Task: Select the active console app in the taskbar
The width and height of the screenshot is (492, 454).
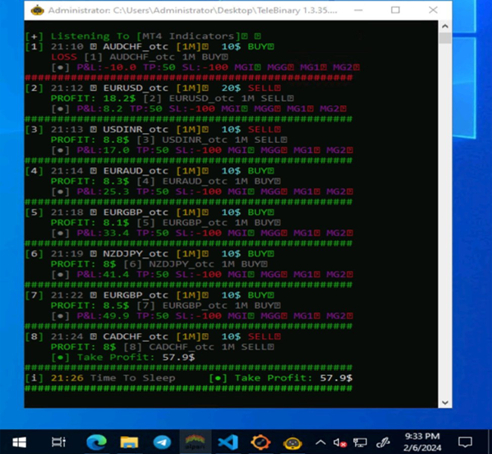Action: [x=195, y=442]
